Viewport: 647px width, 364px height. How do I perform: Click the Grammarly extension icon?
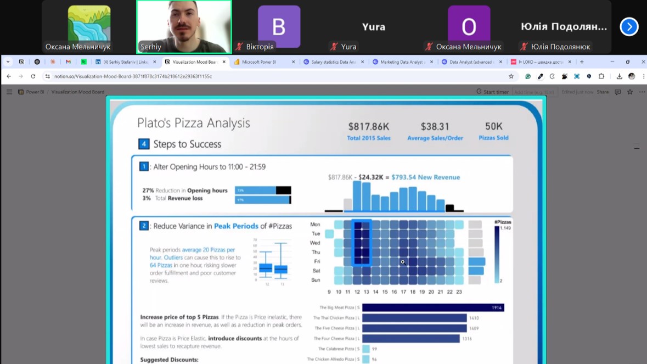pos(528,77)
